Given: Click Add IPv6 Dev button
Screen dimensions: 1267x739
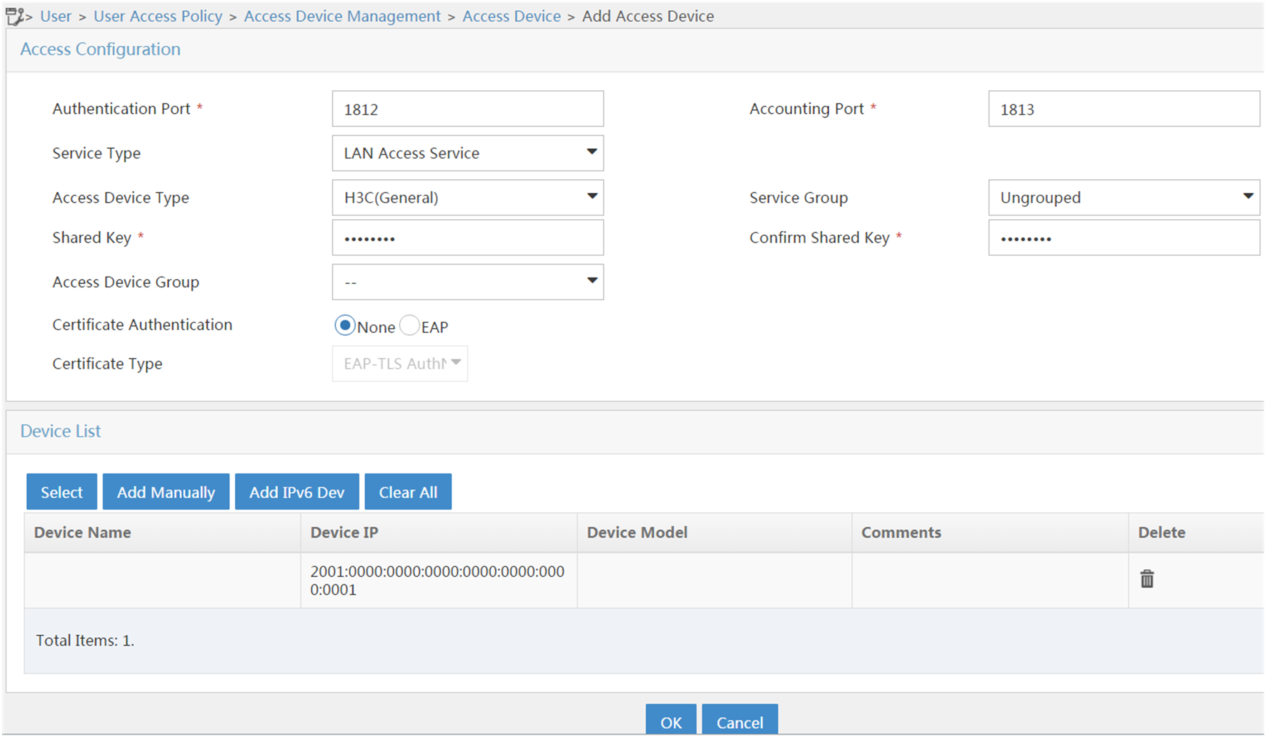Looking at the screenshot, I should [x=297, y=492].
